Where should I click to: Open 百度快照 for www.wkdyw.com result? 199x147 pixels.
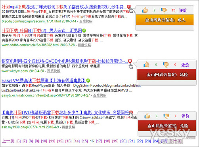coord(54,71)
